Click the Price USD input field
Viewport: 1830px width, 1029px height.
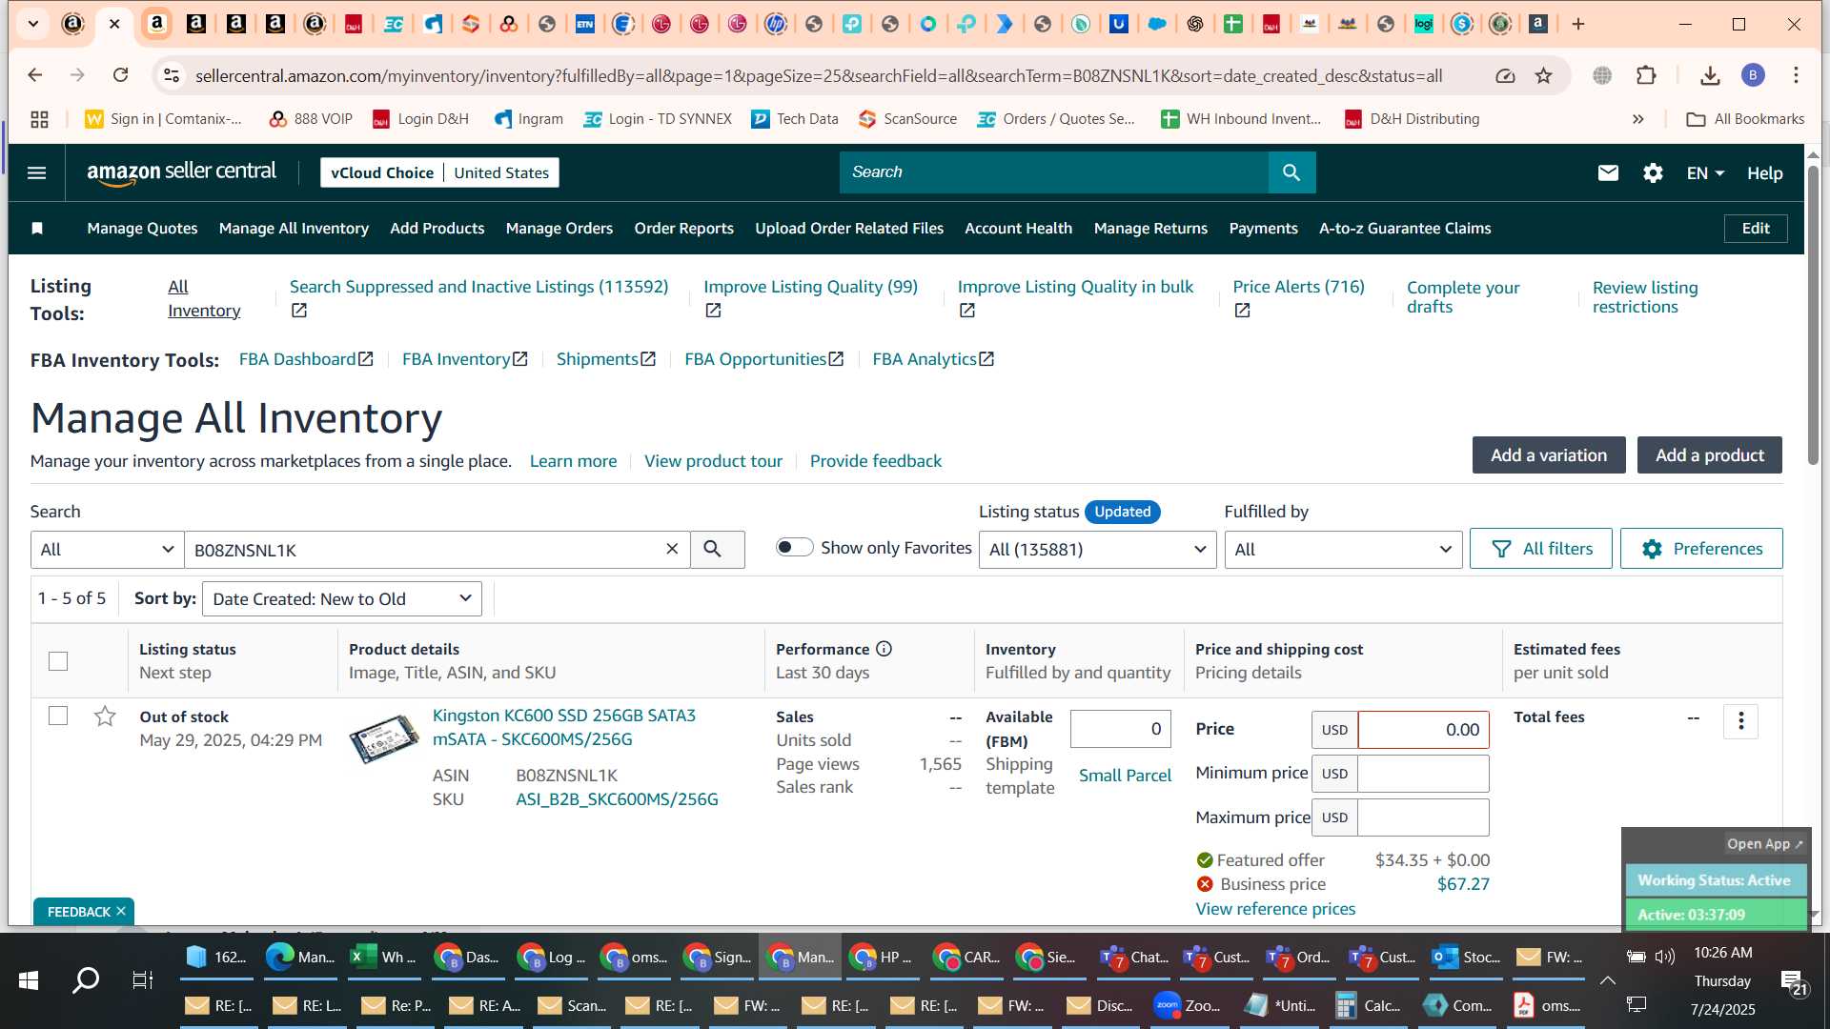click(1423, 730)
